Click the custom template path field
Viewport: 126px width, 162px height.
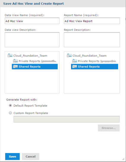tap(67, 119)
